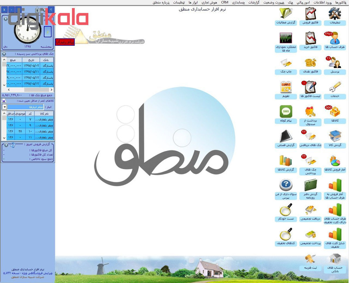
Task: Click the question mark button in sidebar header
Action: click(x=51, y=10)
